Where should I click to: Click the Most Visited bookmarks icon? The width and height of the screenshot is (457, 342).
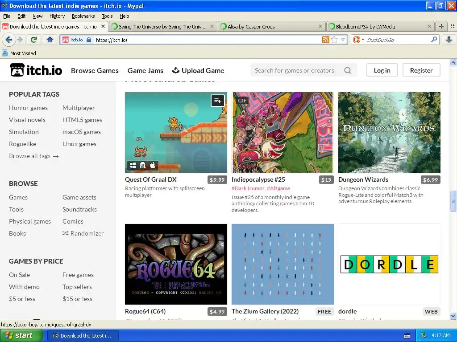point(4,53)
